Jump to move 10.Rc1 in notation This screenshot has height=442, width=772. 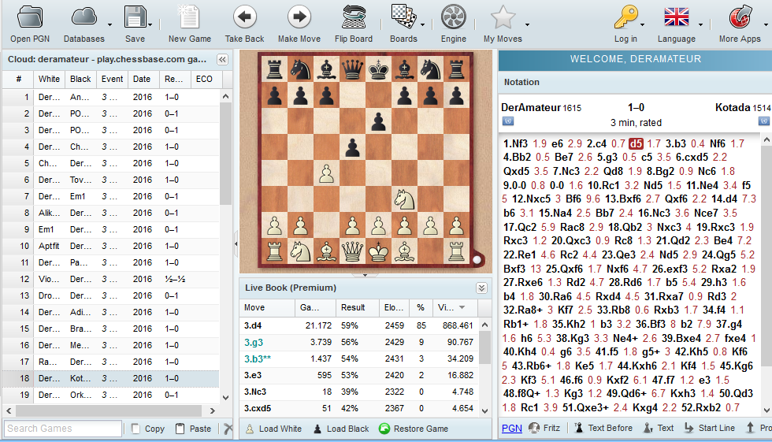[x=604, y=186]
